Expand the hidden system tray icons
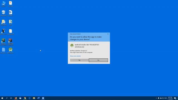 tap(156, 98)
